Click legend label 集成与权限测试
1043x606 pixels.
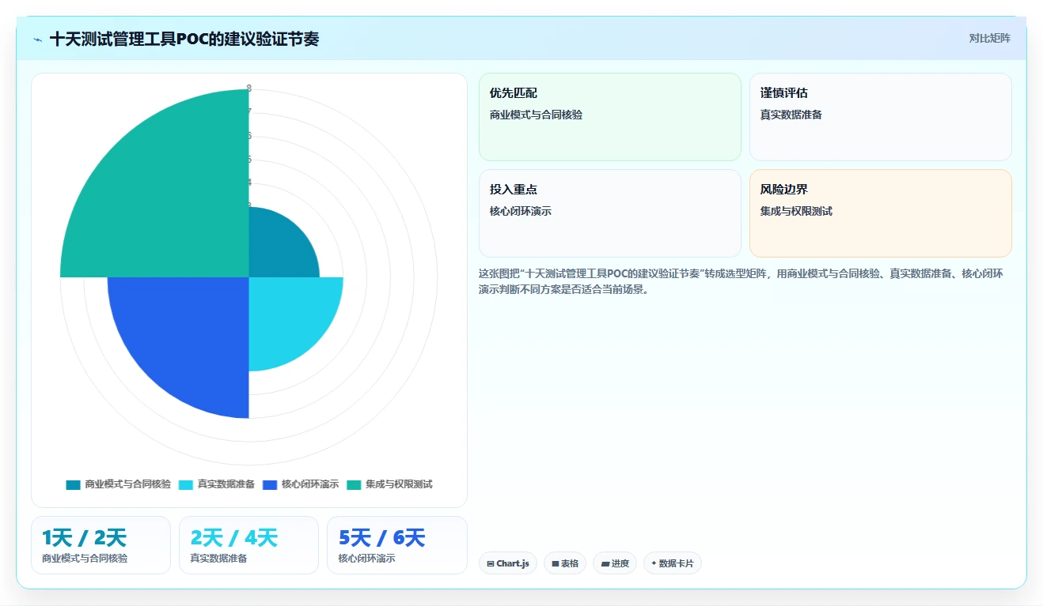tap(399, 484)
